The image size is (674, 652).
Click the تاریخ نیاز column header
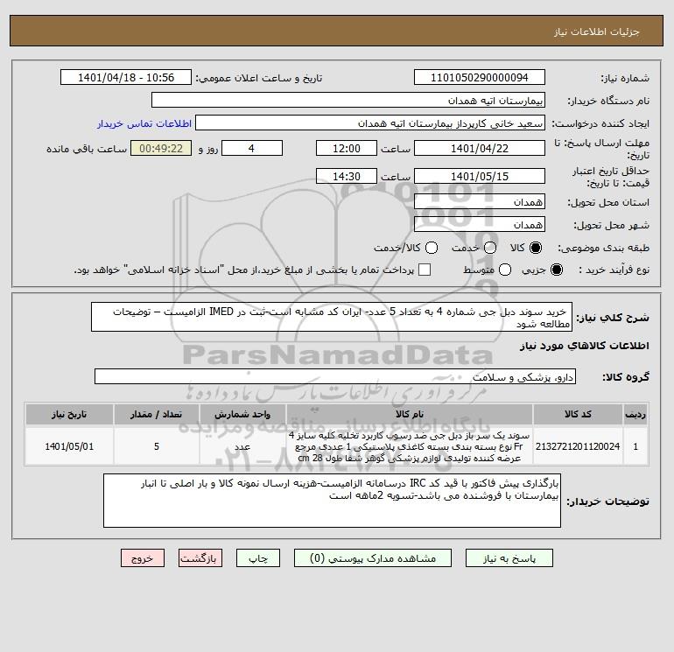[69, 414]
